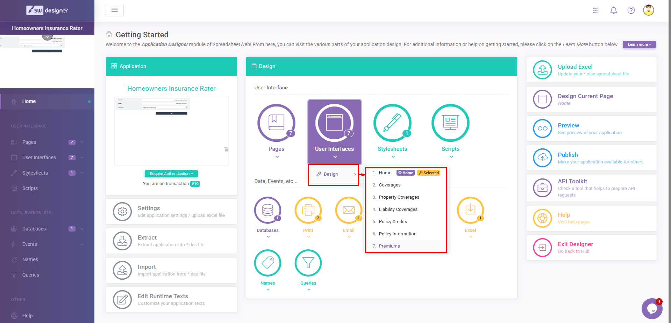Click the help question mark icon
671x323 pixels.
tap(631, 10)
